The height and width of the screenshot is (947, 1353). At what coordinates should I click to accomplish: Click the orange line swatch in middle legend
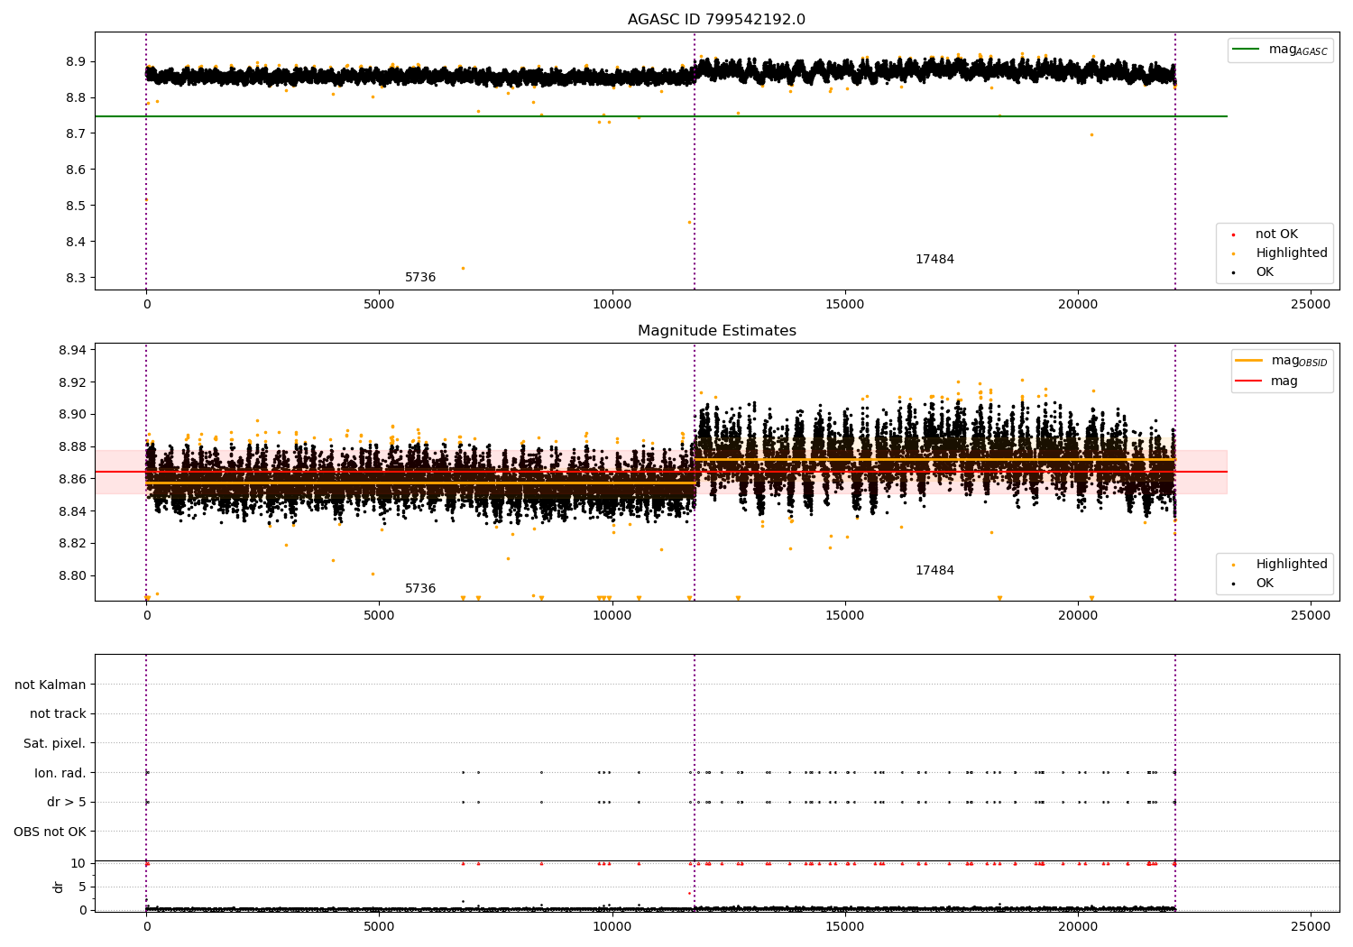pos(1248,361)
